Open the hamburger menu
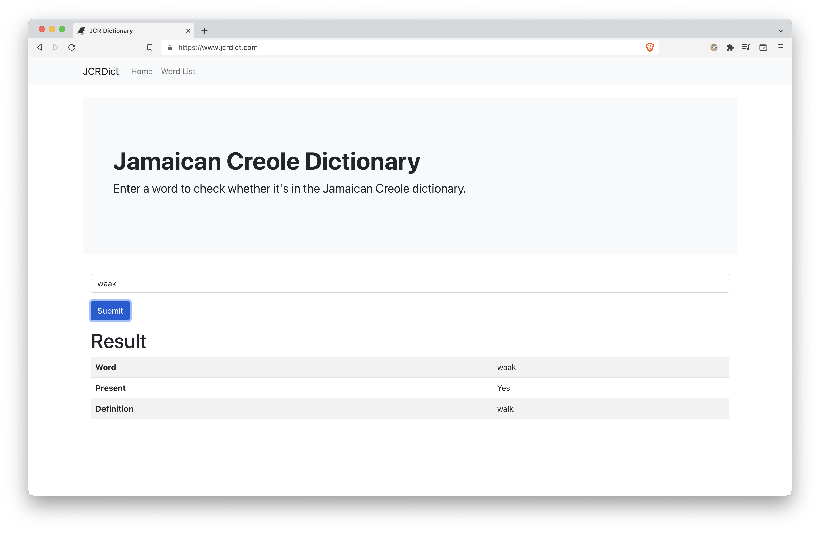 (x=780, y=47)
